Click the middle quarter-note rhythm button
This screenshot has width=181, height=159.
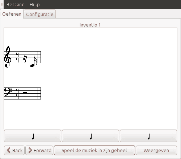(90, 136)
